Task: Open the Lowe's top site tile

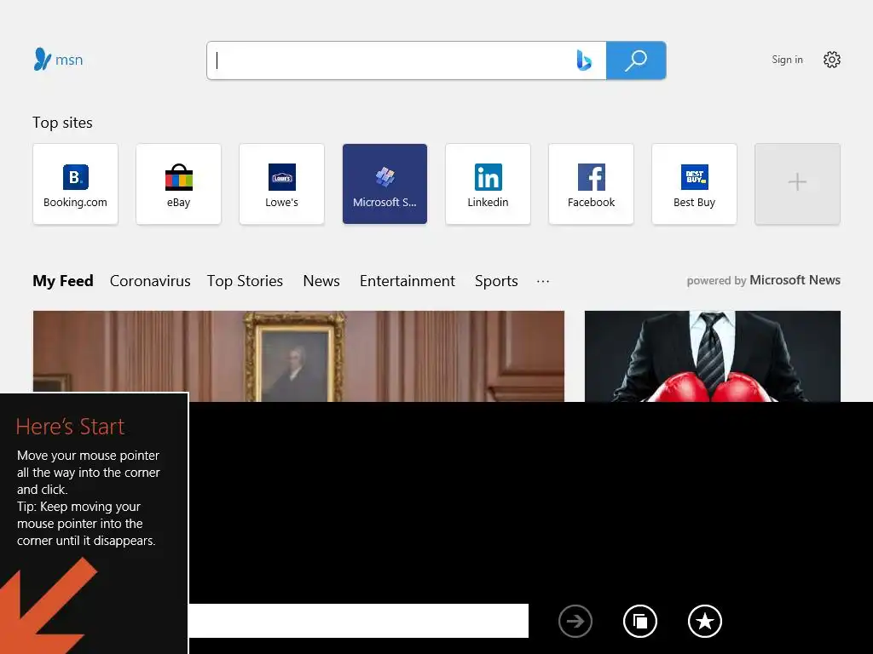Action: click(x=281, y=184)
